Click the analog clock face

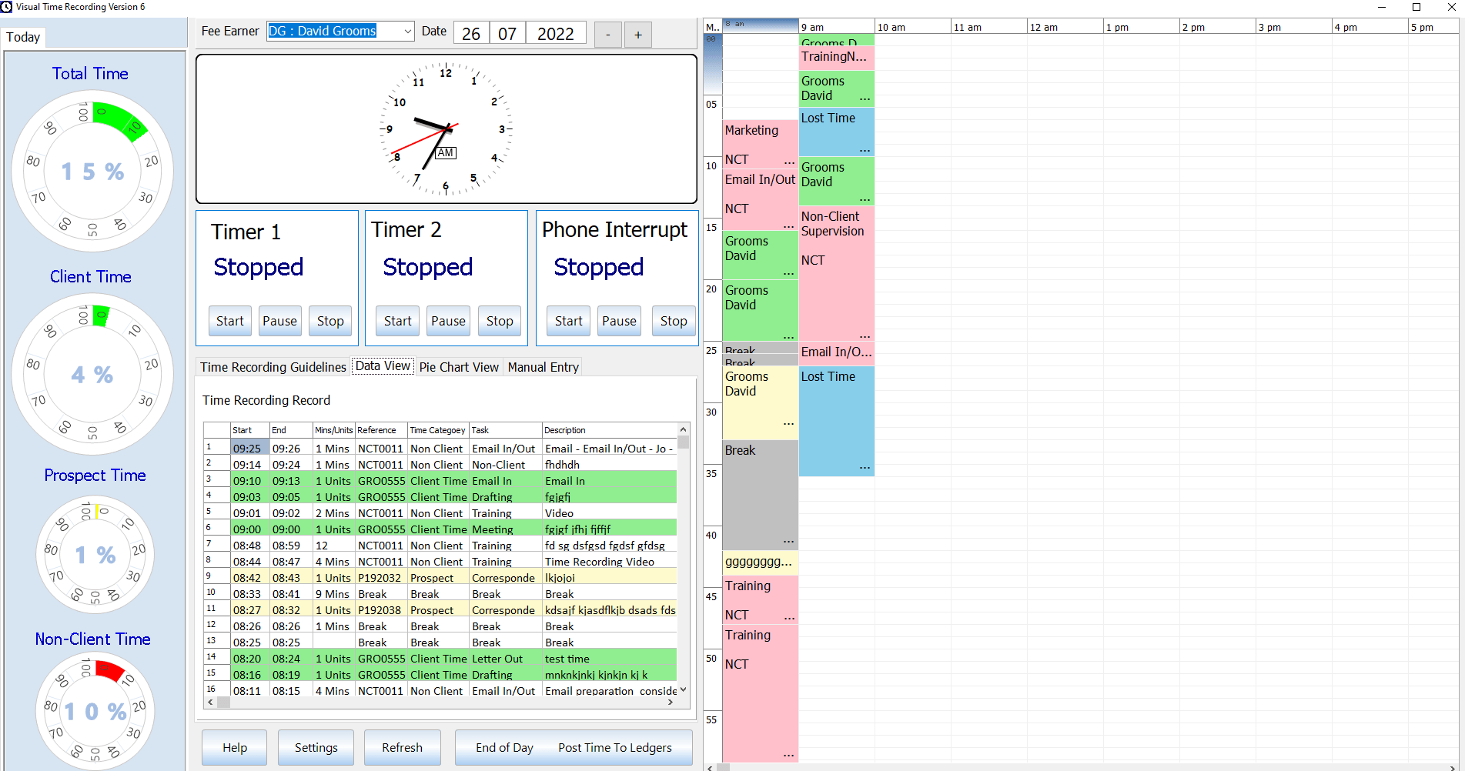(447, 128)
